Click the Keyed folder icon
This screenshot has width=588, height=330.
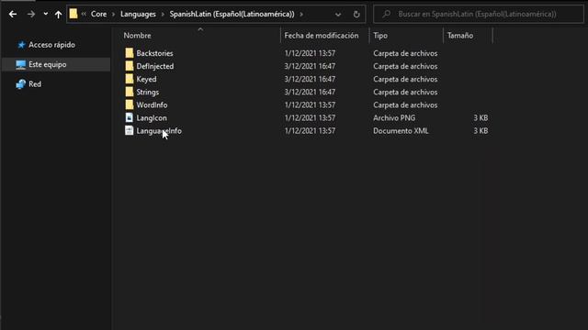[130, 79]
